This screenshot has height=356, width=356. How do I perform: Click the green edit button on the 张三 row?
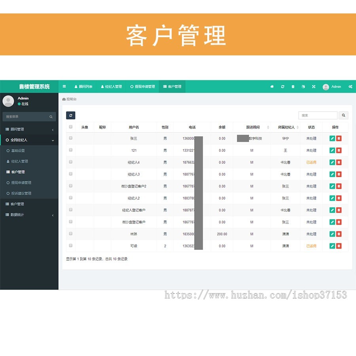pos(332,138)
